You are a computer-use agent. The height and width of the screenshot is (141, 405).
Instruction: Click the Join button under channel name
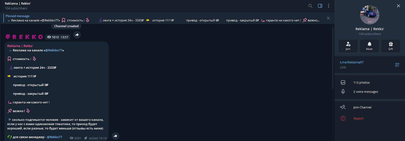348,46
